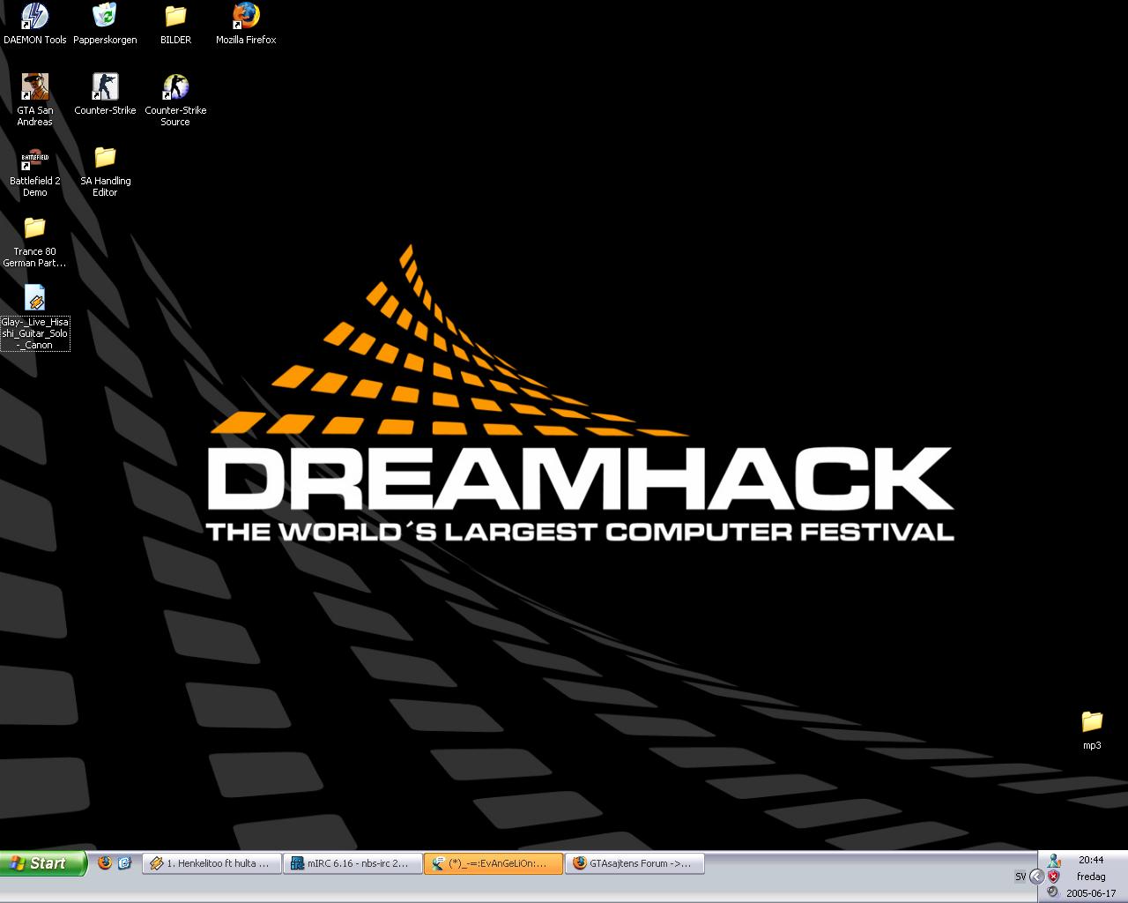Switch to the Henkelitoo ft hulta taskbar window

pyautogui.click(x=211, y=863)
